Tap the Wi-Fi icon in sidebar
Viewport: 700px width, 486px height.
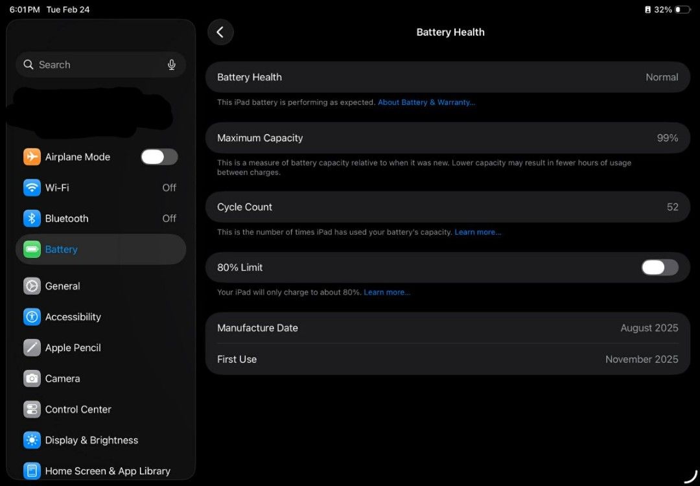pyautogui.click(x=32, y=187)
